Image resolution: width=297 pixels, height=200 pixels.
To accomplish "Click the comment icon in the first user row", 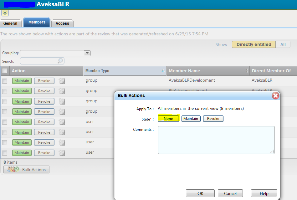I will click(62, 122).
